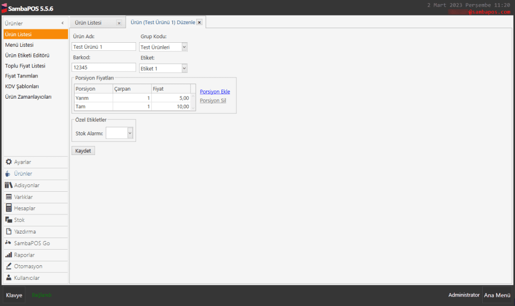Viewport: 515px width, 306px height.
Task: Open Kullanıcılar via its person icon
Action: (x=9, y=278)
